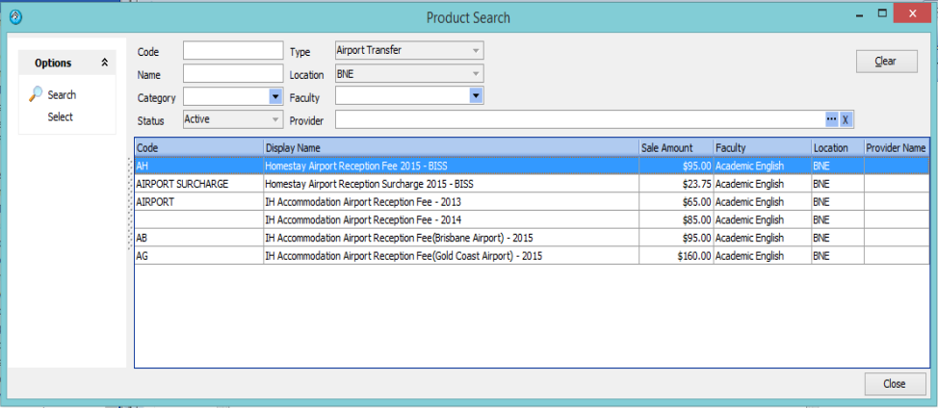Open the Location dropdown showing BNE
Image resolution: width=938 pixels, height=408 pixels.
click(475, 73)
